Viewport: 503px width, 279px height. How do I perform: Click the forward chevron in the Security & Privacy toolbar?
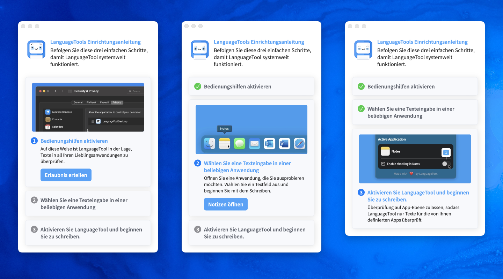(x=63, y=91)
